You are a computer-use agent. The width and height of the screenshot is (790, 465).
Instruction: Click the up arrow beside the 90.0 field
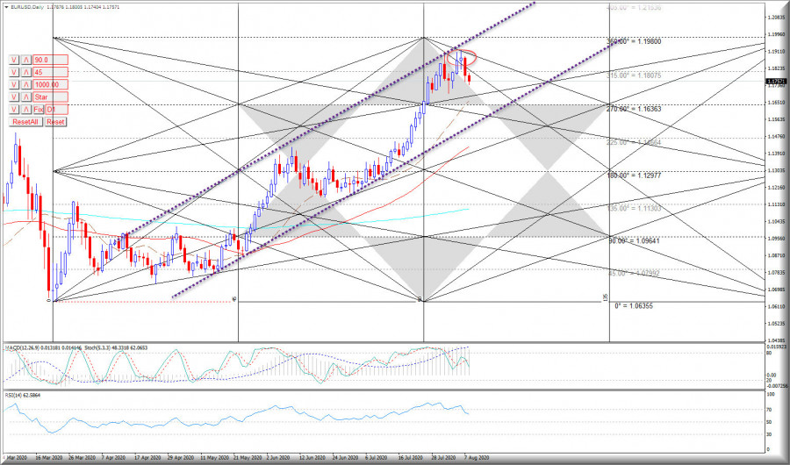(x=26, y=60)
